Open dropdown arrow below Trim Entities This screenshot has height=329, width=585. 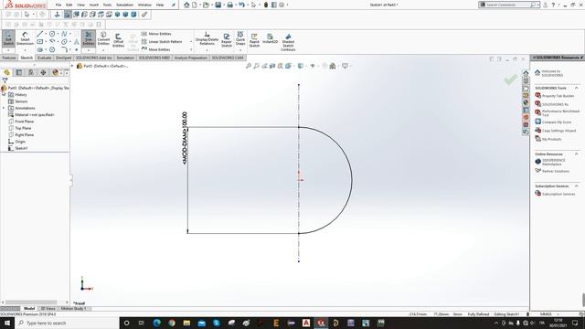tap(89, 50)
